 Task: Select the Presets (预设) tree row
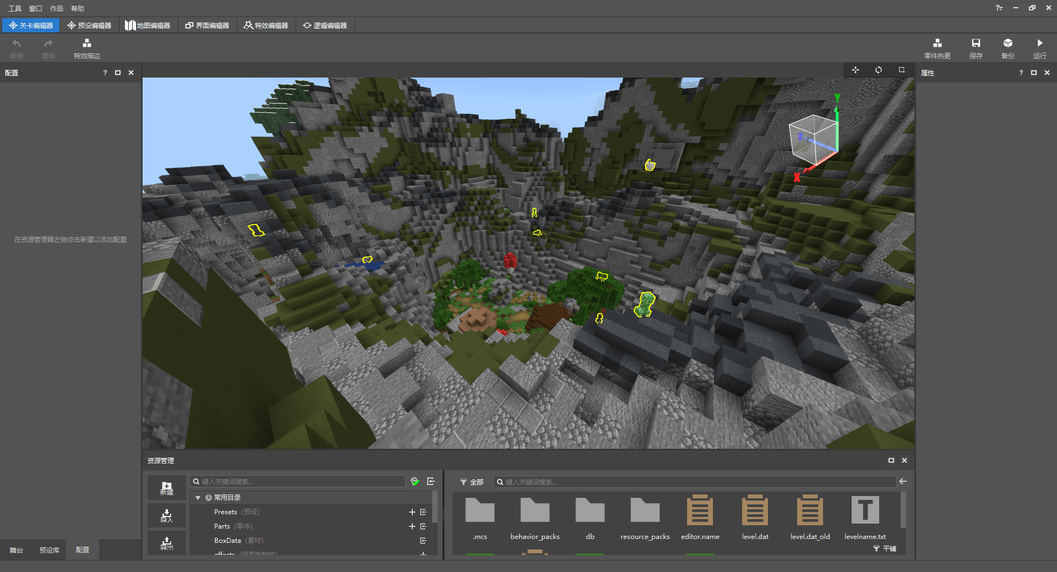[x=311, y=512]
